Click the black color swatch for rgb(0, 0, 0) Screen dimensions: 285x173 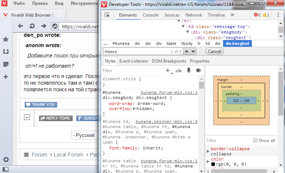213,164
